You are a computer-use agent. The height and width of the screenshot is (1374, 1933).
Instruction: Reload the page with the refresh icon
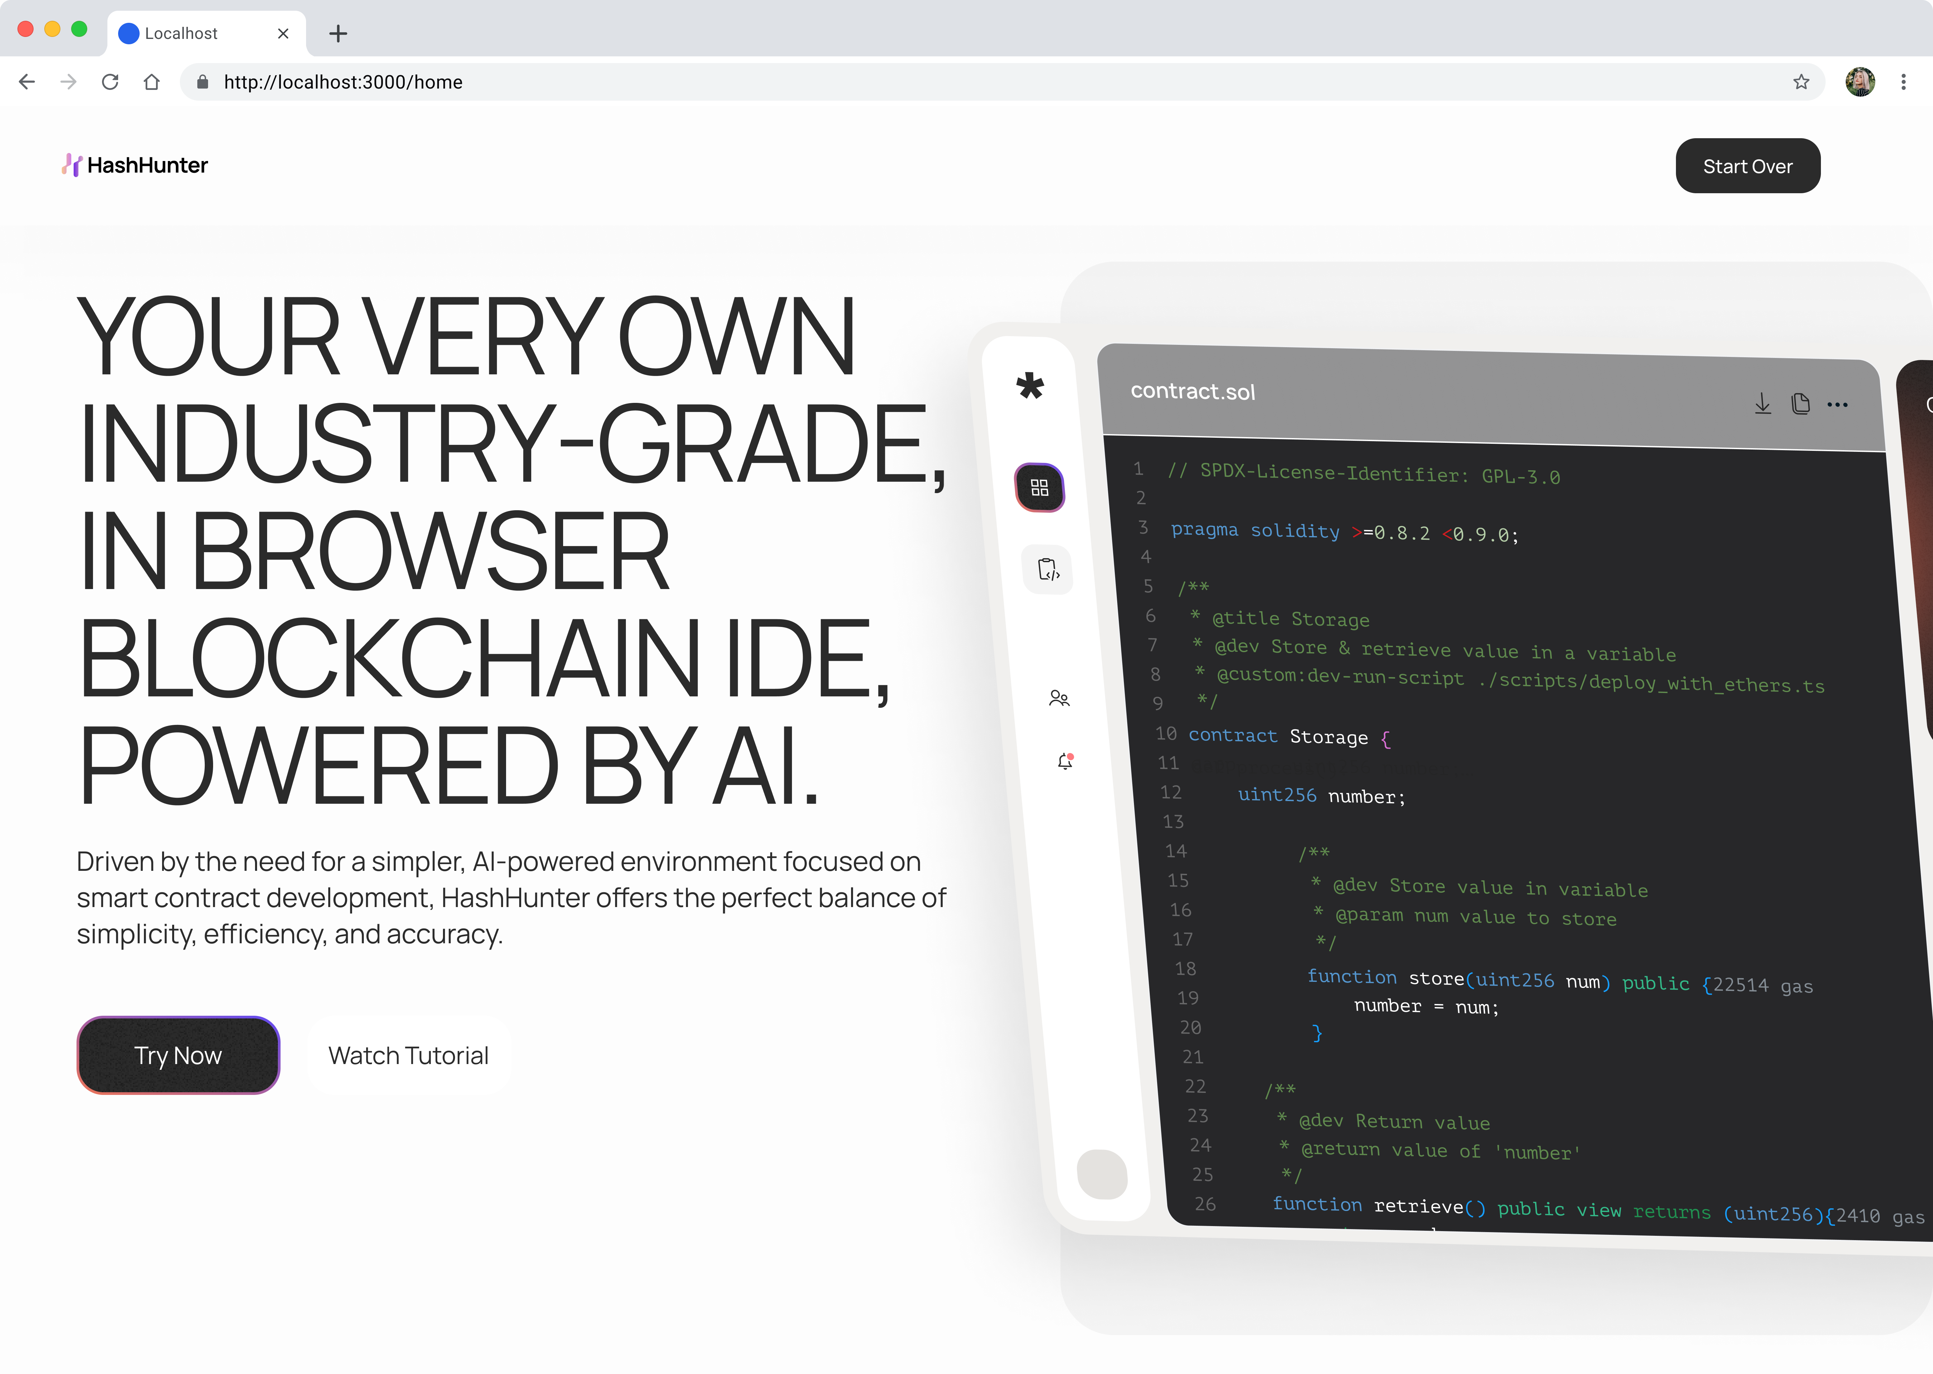tap(110, 81)
